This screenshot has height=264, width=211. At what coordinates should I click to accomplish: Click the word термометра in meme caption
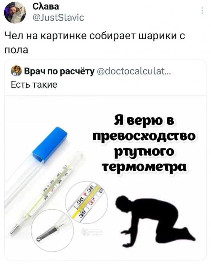(x=144, y=167)
